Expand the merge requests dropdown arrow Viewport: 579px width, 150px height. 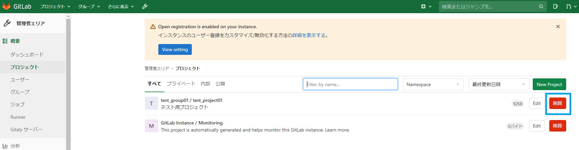[575, 6]
